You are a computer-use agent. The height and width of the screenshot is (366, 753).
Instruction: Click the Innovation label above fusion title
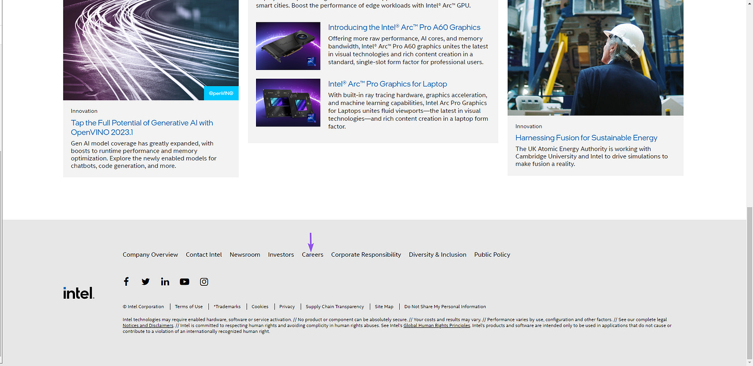[529, 126]
